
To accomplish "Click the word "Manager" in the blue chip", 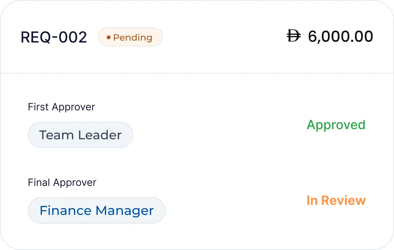I will (x=125, y=211).
